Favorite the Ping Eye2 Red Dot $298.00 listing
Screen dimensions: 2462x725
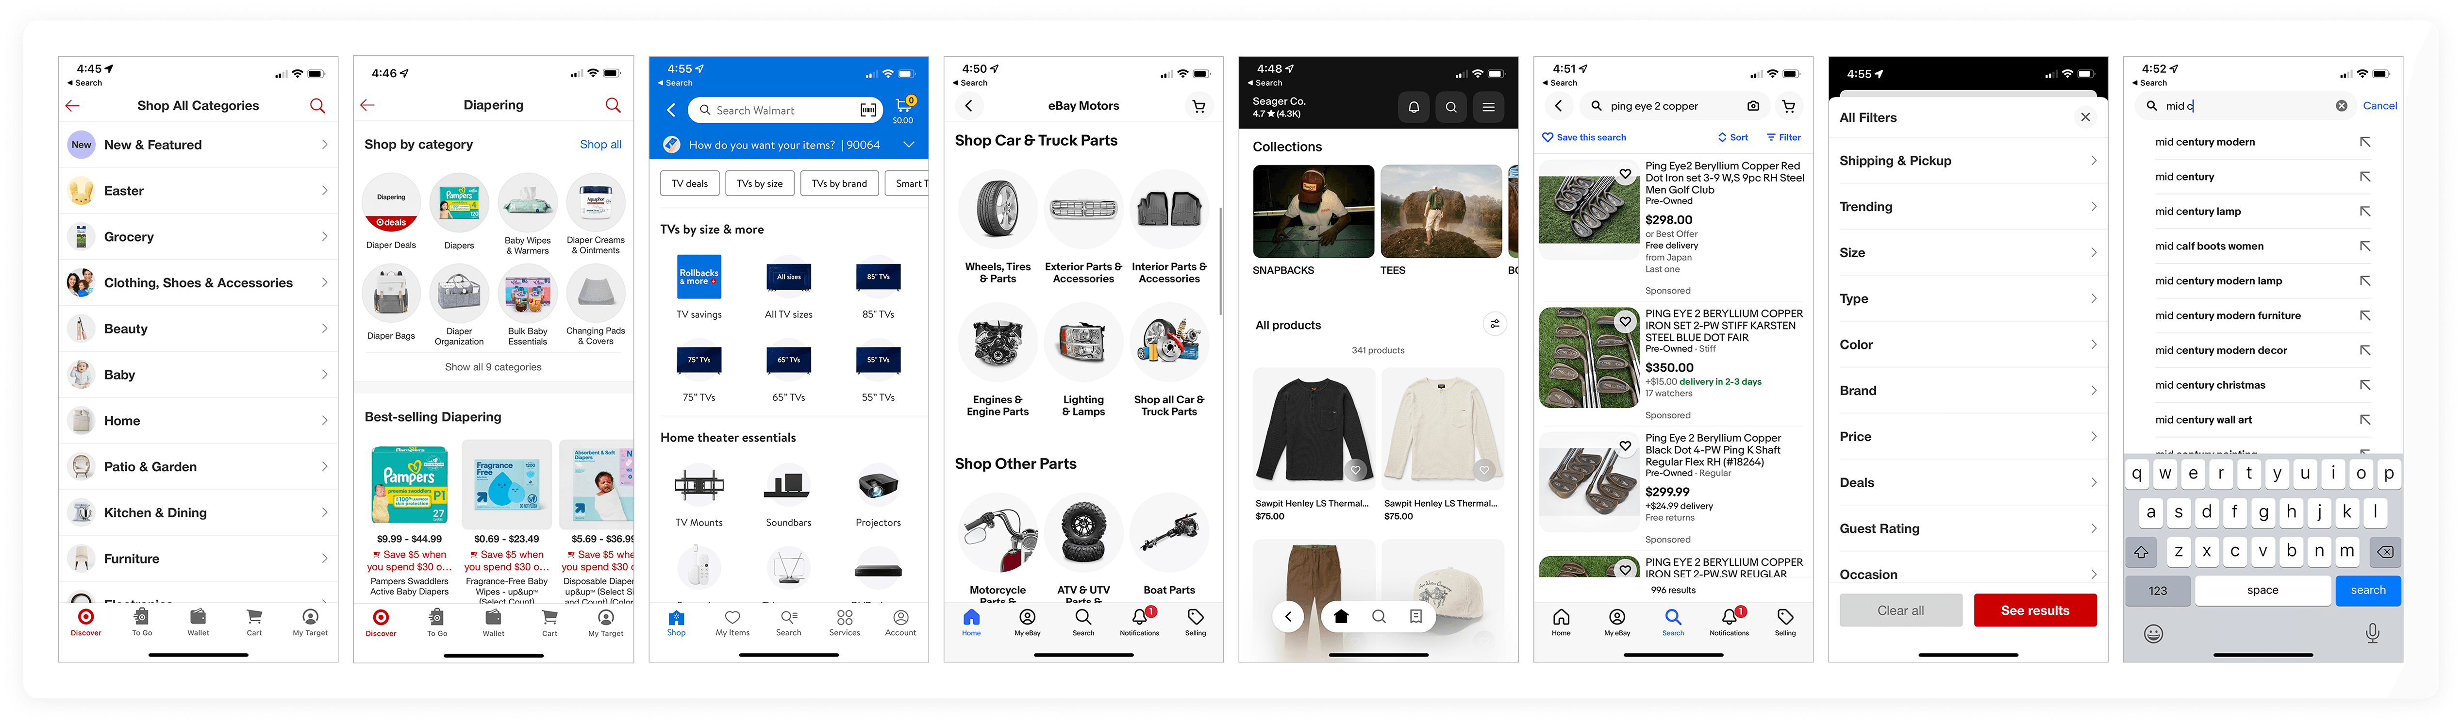(1625, 174)
